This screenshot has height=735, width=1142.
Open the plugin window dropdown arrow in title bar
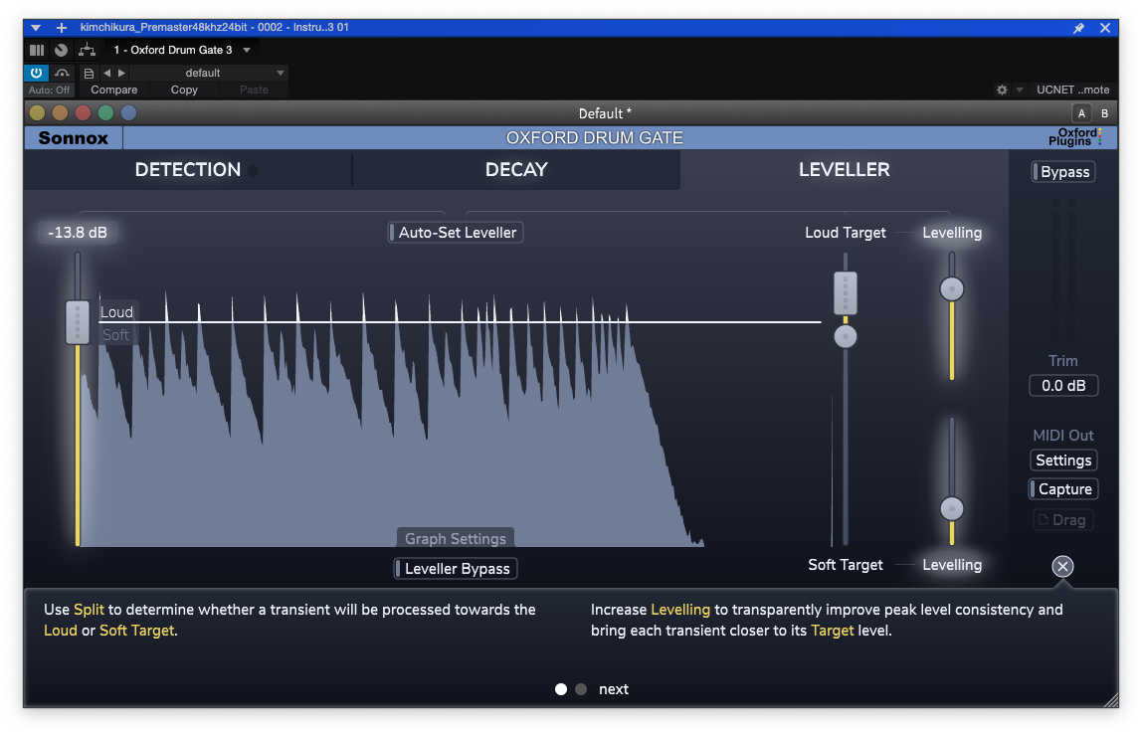[35, 28]
